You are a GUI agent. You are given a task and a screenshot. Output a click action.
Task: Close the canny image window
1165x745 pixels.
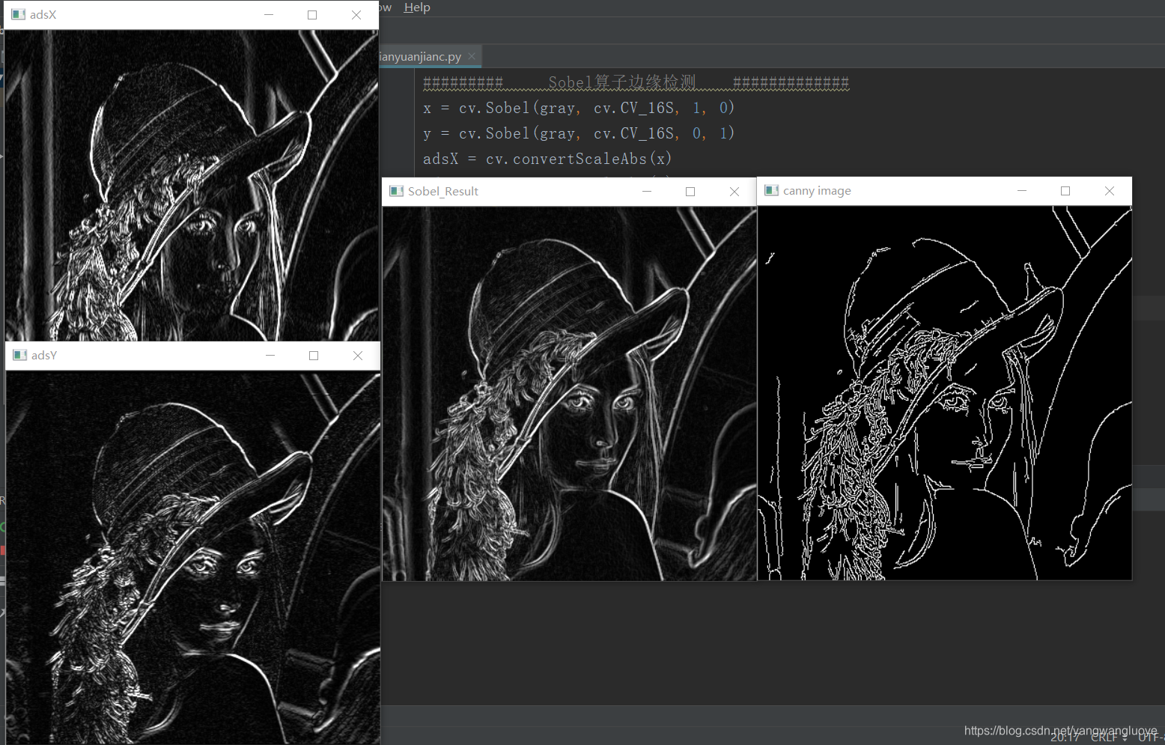(1110, 191)
